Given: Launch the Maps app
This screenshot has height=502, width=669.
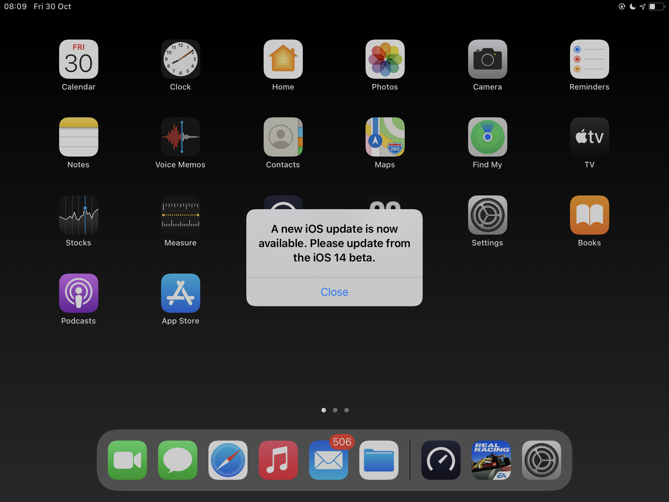Looking at the screenshot, I should [x=385, y=137].
